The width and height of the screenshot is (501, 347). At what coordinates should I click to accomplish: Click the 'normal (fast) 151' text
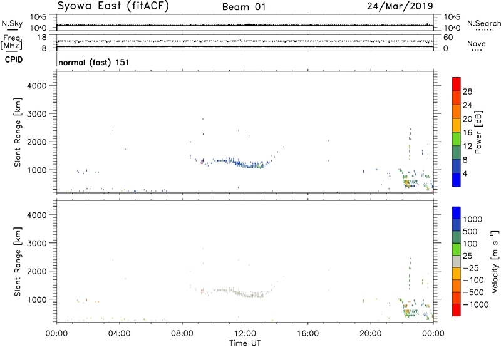[94, 62]
